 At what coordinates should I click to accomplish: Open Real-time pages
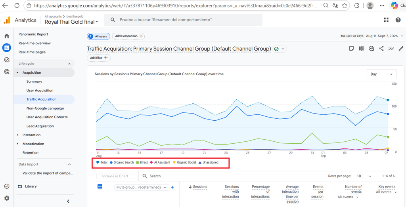[32, 52]
